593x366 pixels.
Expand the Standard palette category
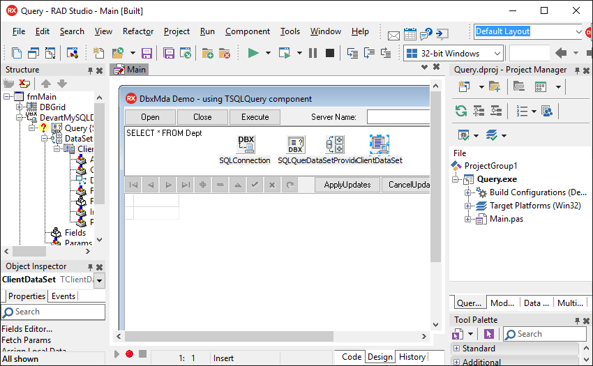pyautogui.click(x=456, y=349)
